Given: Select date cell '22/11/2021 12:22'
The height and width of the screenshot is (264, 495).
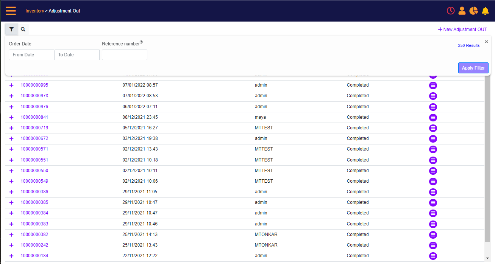Looking at the screenshot, I should point(140,256).
